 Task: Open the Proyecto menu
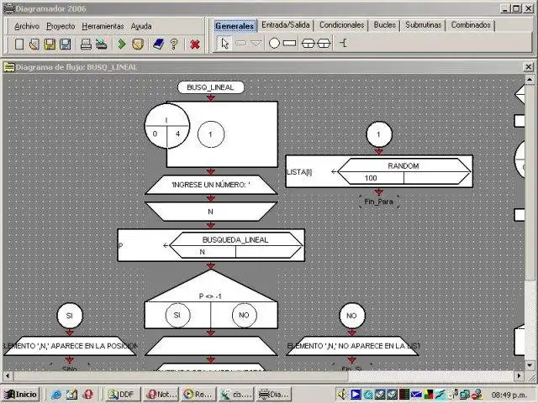(61, 26)
